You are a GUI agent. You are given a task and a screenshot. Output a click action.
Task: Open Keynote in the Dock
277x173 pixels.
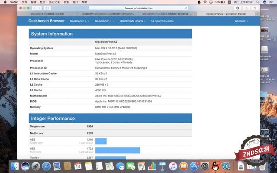point(162,166)
